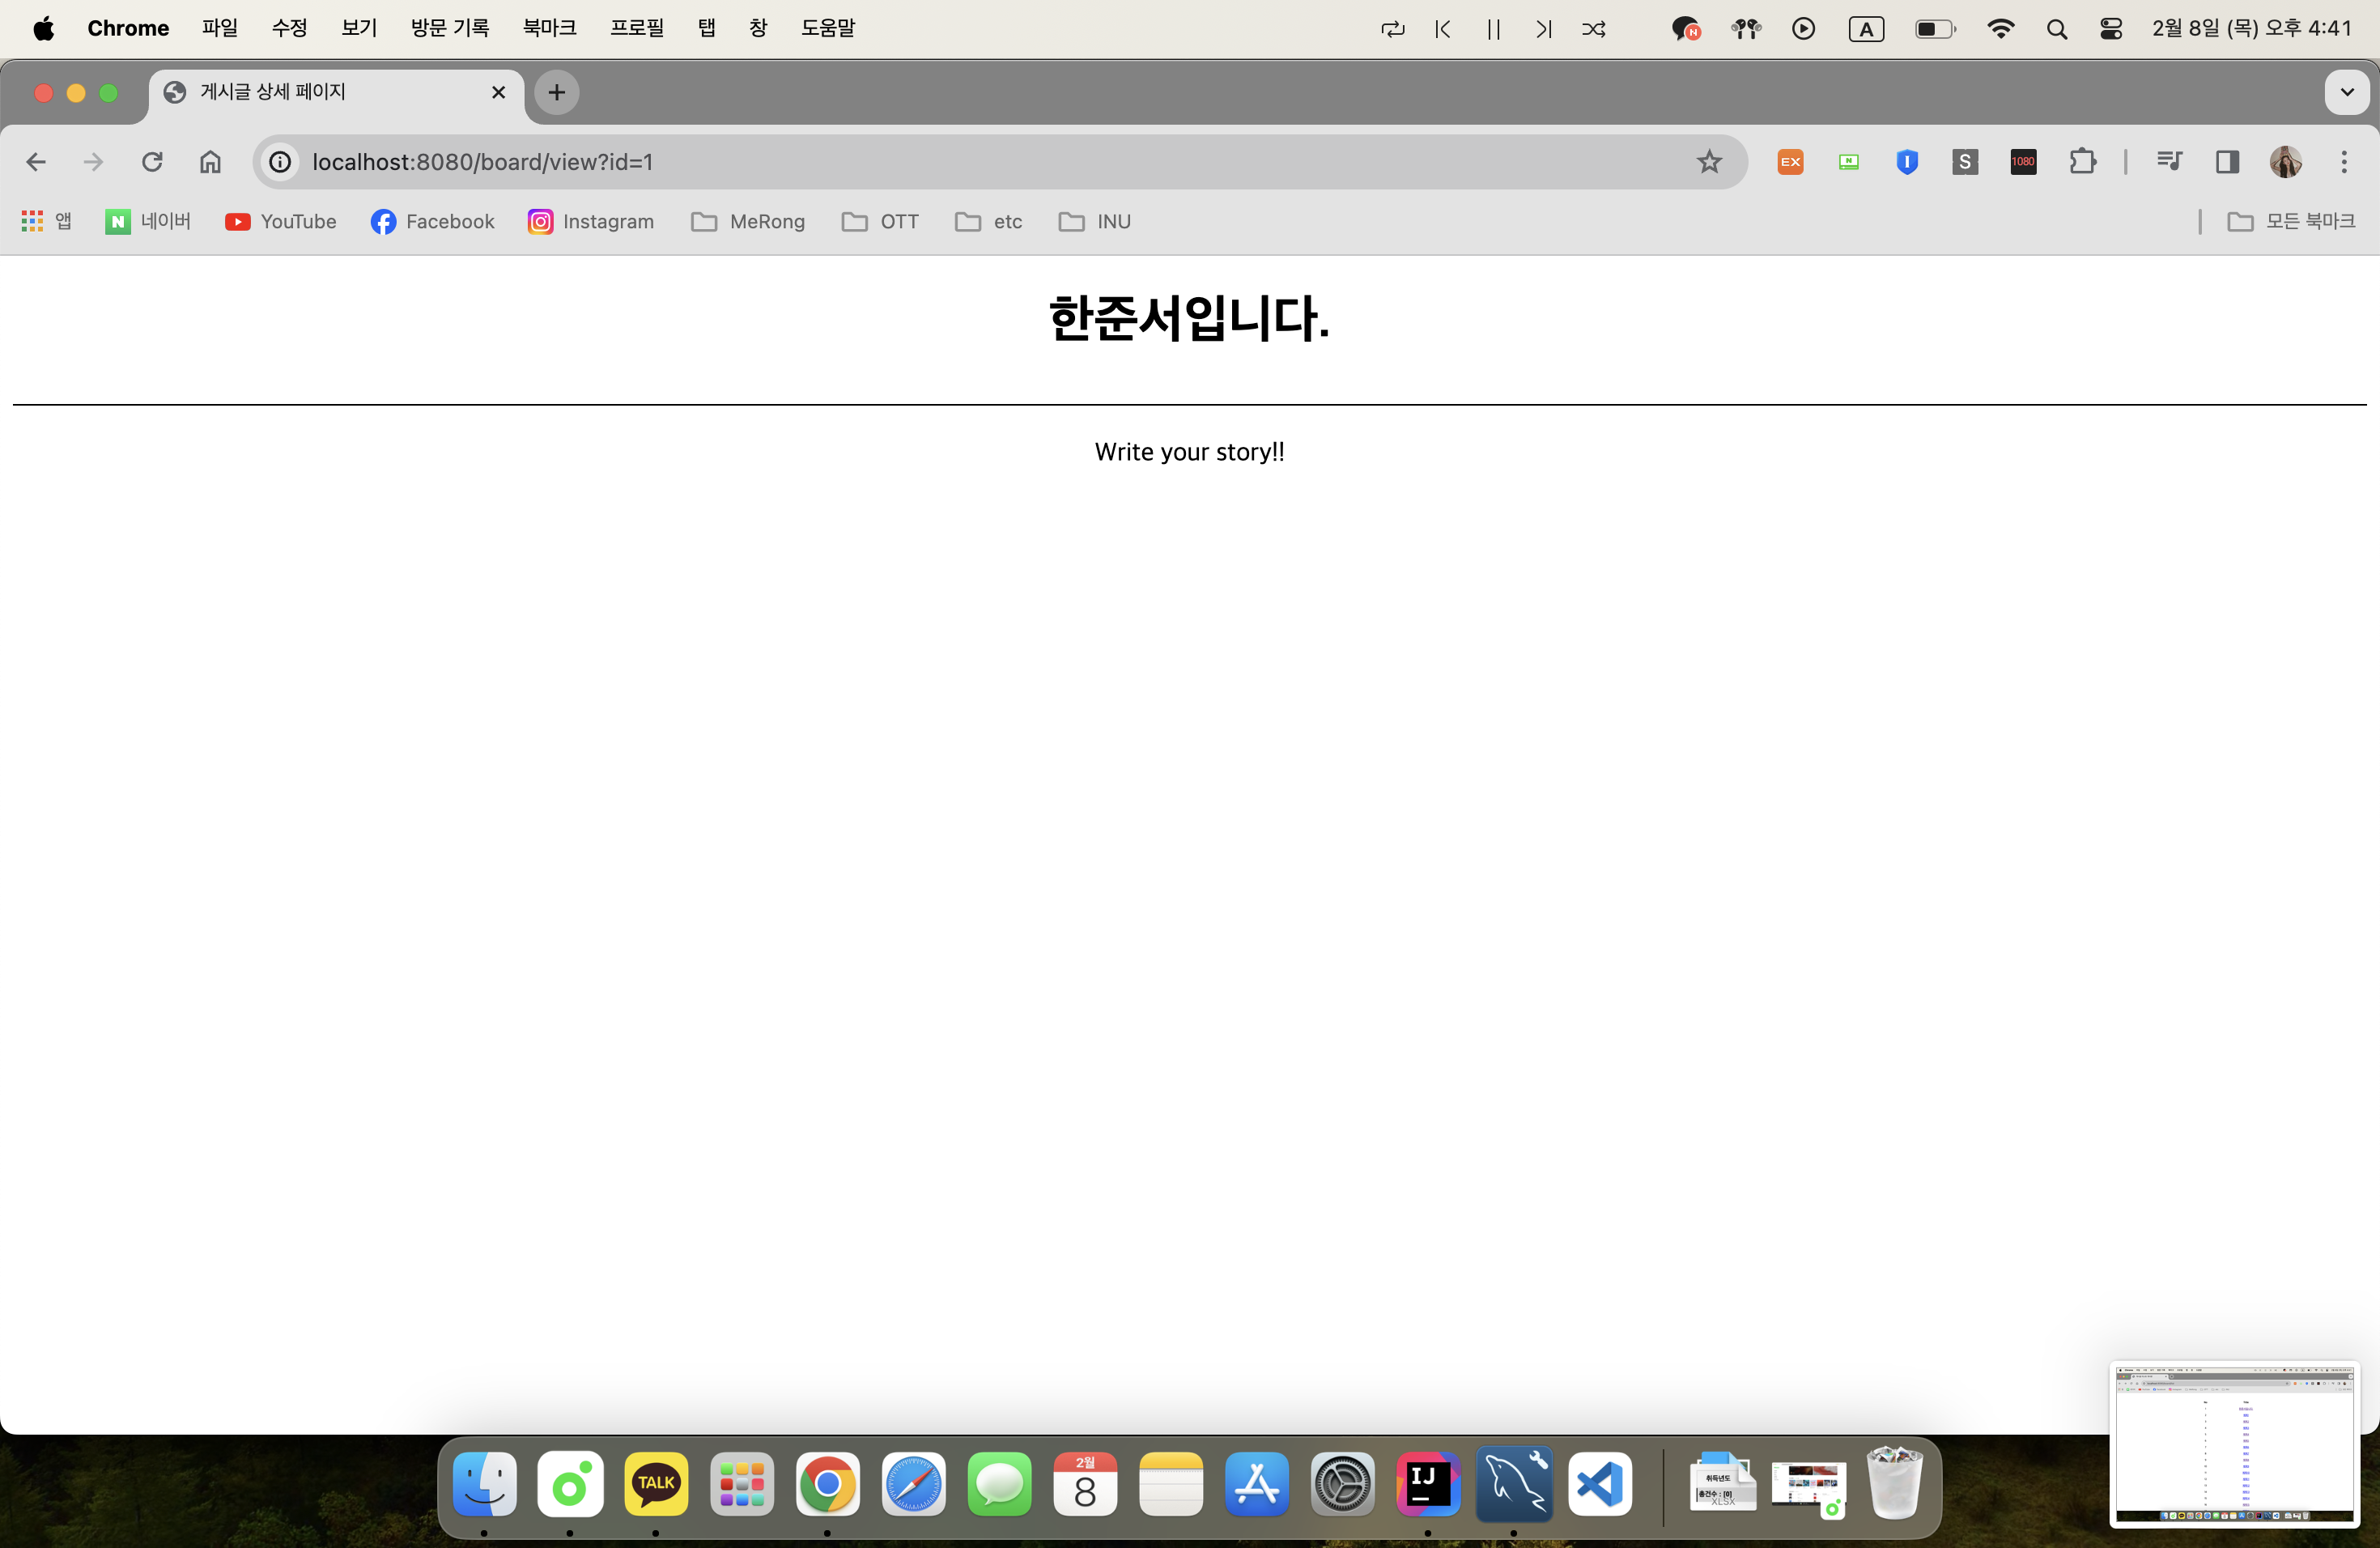Viewport: 2380px width, 1548px height.
Task: Reload the page with refresh icon
Action: click(152, 162)
